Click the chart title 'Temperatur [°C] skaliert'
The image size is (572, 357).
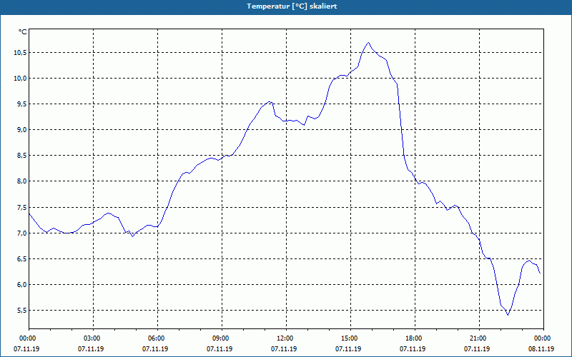point(292,6)
